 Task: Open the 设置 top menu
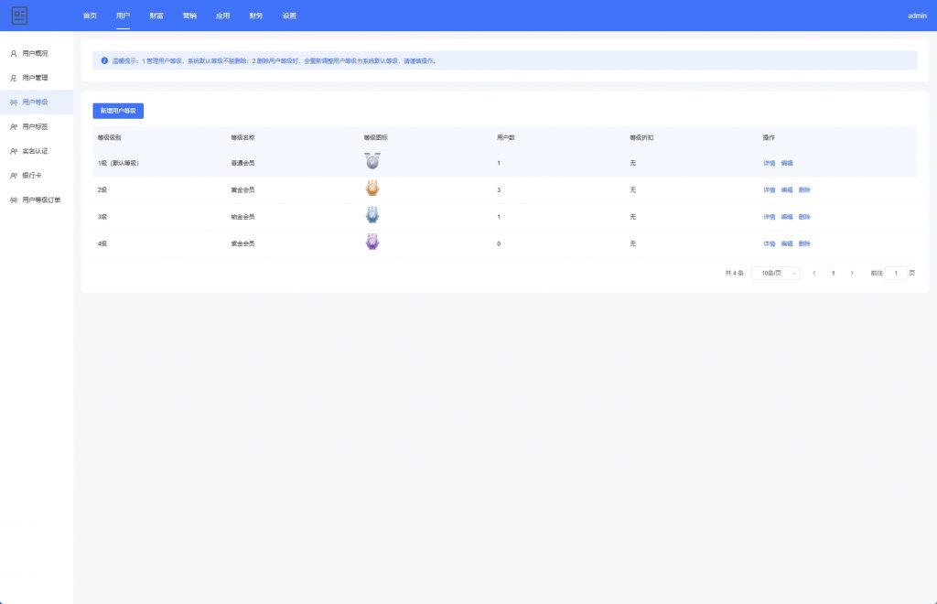[x=289, y=16]
